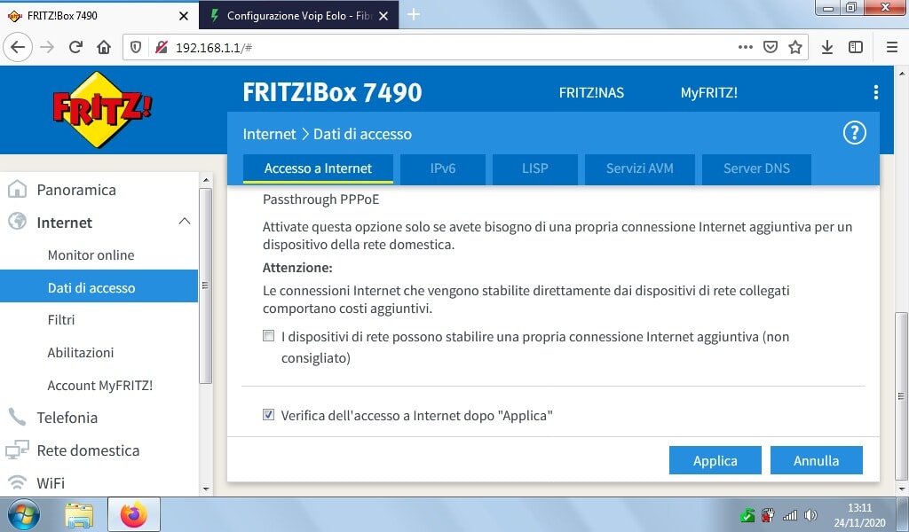Click the Firefox taskbar icon
This screenshot has width=909, height=532.
[x=134, y=514]
